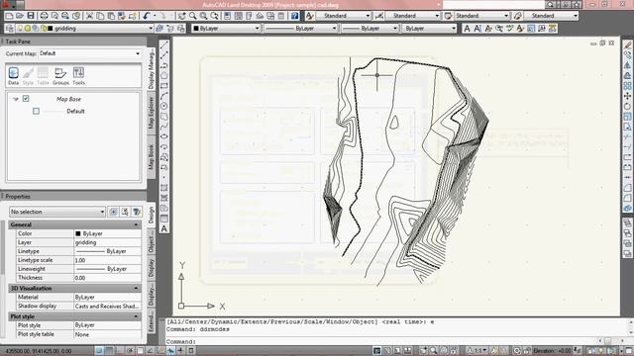Click the Tools icon in Task Pane
Image resolution: width=634 pixels, height=356 pixels.
(x=78, y=76)
